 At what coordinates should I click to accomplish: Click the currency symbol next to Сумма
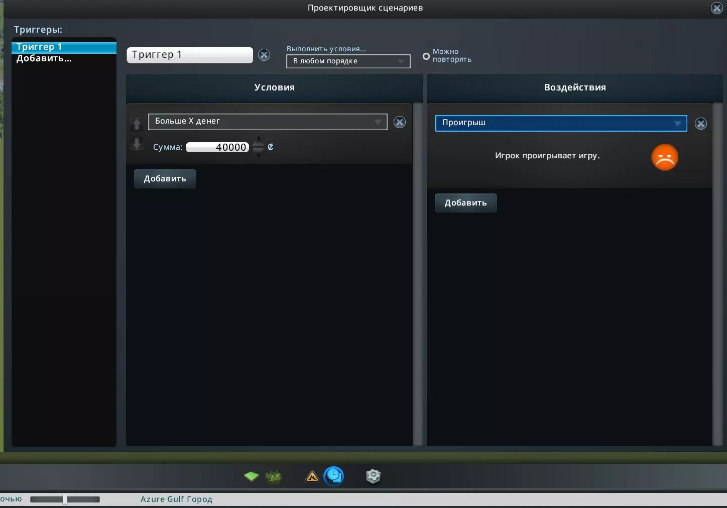[x=271, y=147]
